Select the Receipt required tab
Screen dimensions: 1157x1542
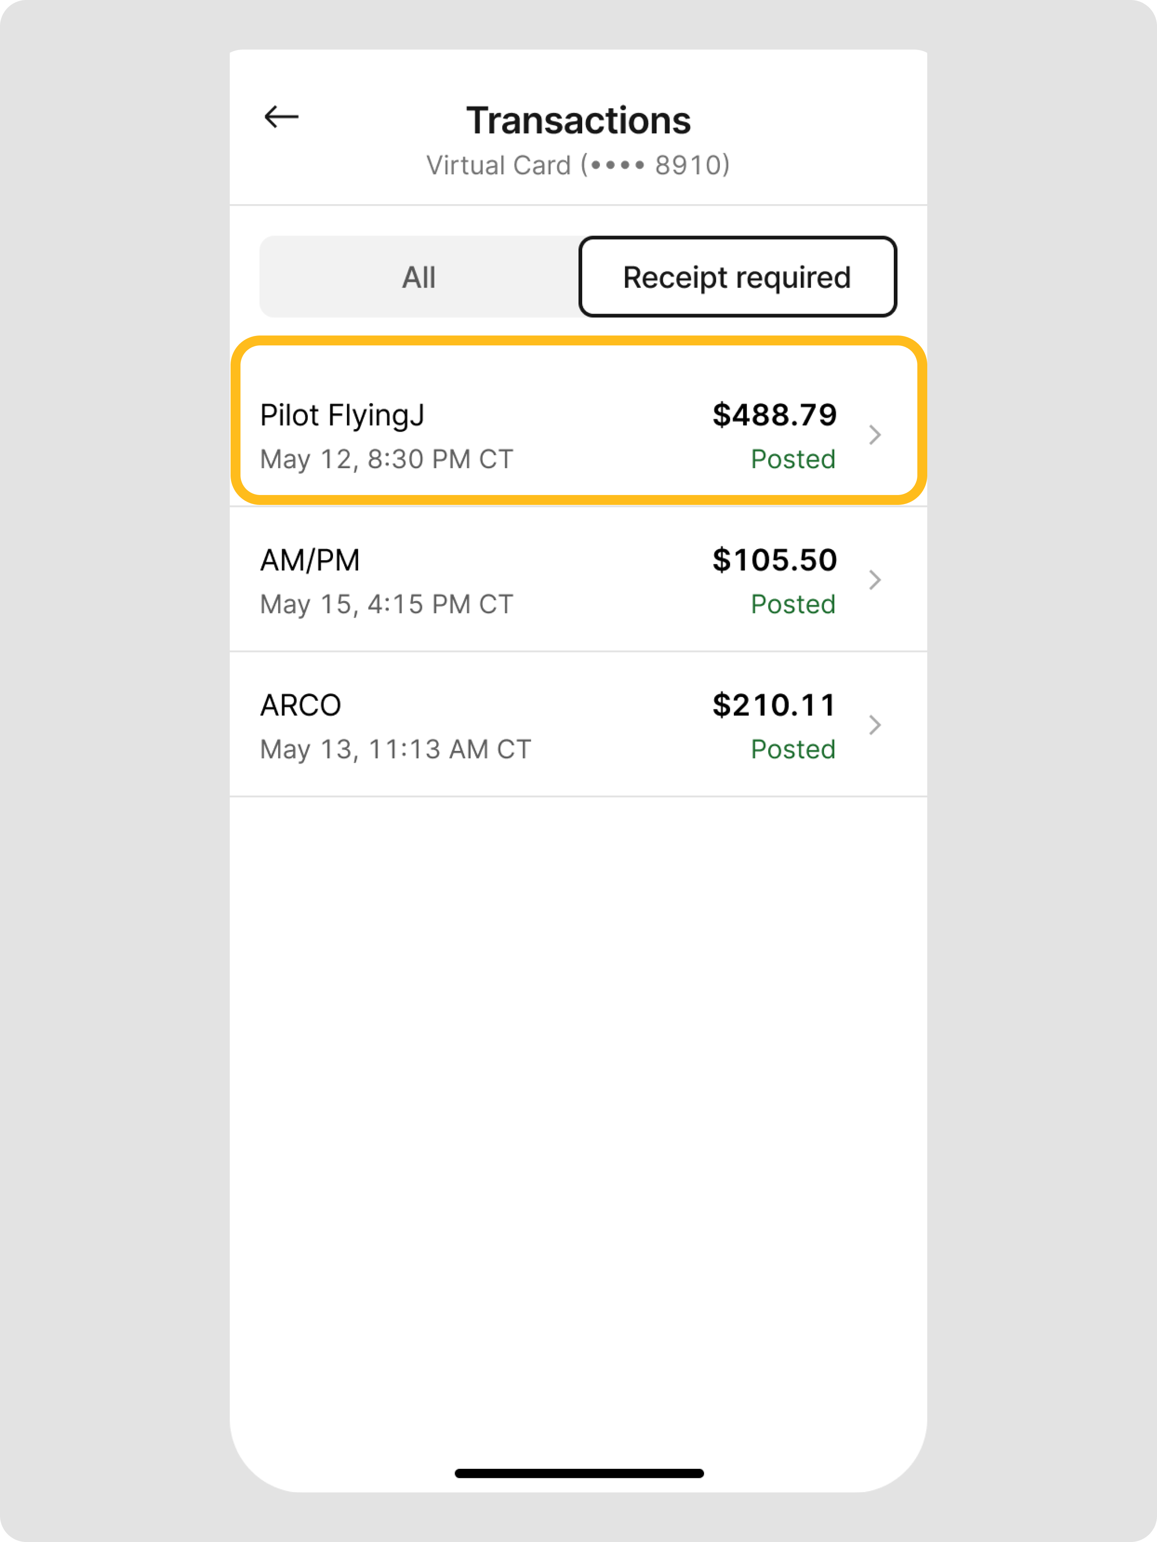tap(738, 277)
